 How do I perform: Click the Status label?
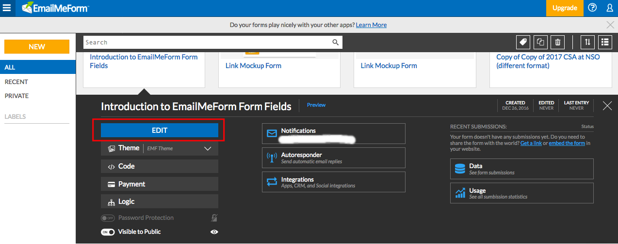point(587,127)
